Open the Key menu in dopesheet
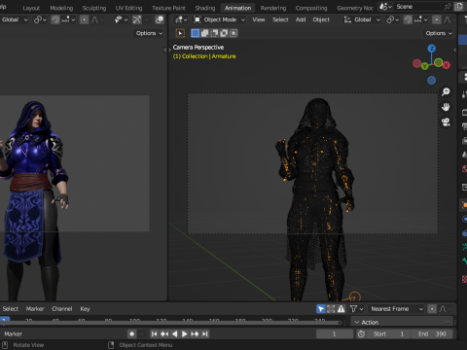The height and width of the screenshot is (350, 467). click(x=85, y=309)
